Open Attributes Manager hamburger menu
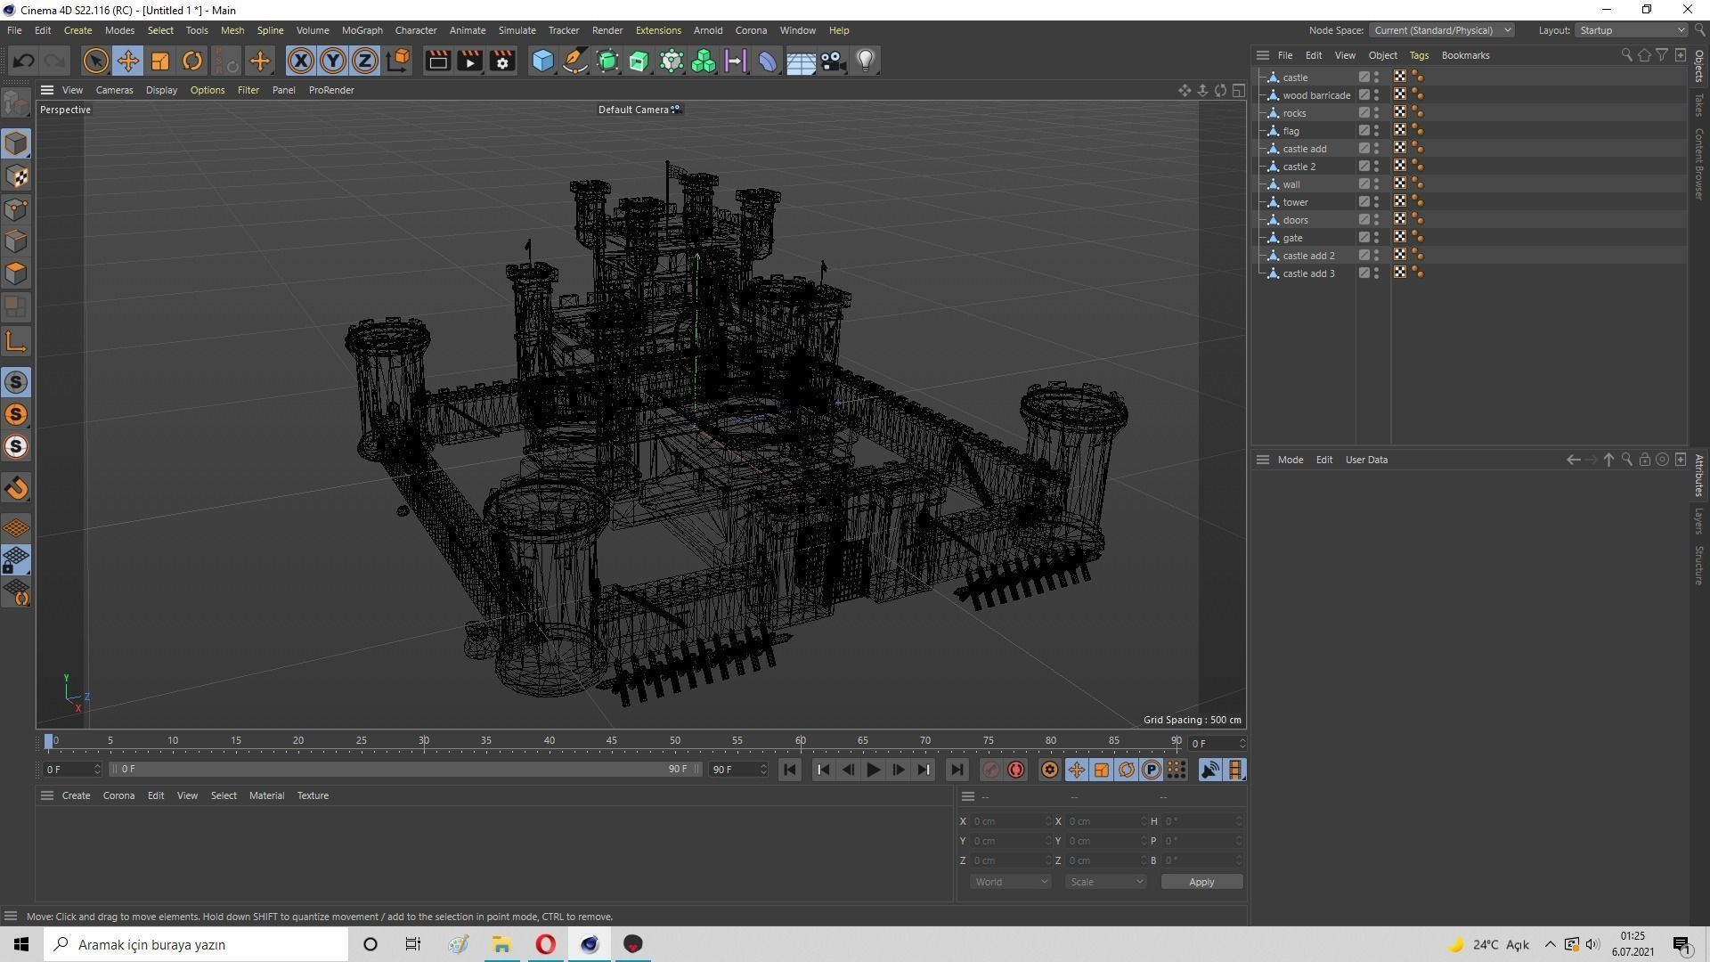 (x=1262, y=460)
